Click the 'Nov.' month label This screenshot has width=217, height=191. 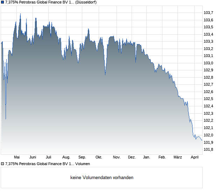pyautogui.click(x=117, y=157)
